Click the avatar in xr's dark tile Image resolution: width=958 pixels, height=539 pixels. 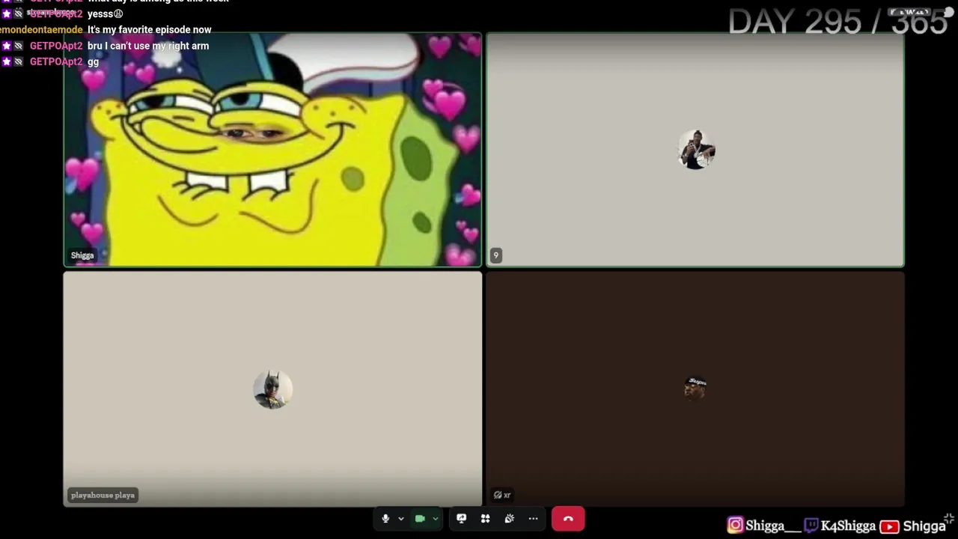click(696, 389)
